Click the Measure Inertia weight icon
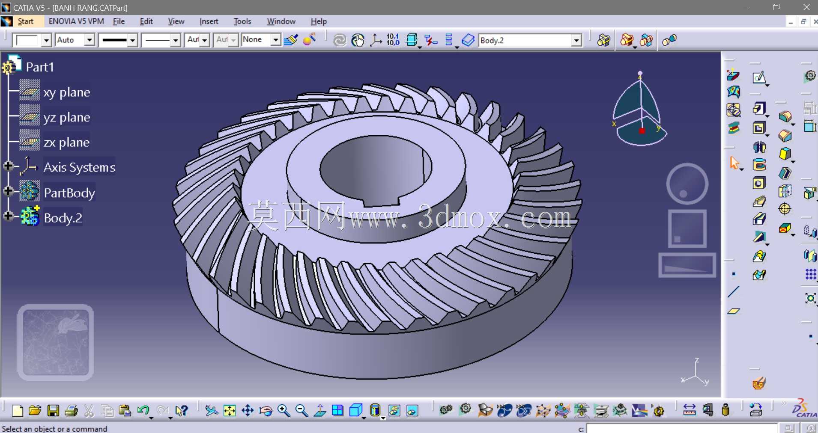 pos(725,410)
